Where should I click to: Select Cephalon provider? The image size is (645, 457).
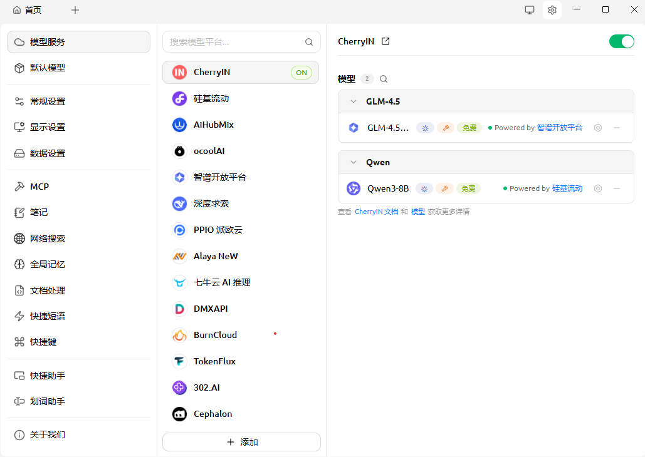241,414
